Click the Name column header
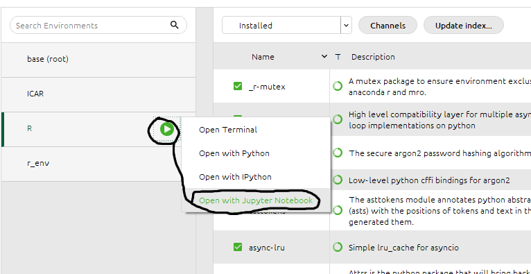This screenshot has height=274, width=531. (x=263, y=57)
